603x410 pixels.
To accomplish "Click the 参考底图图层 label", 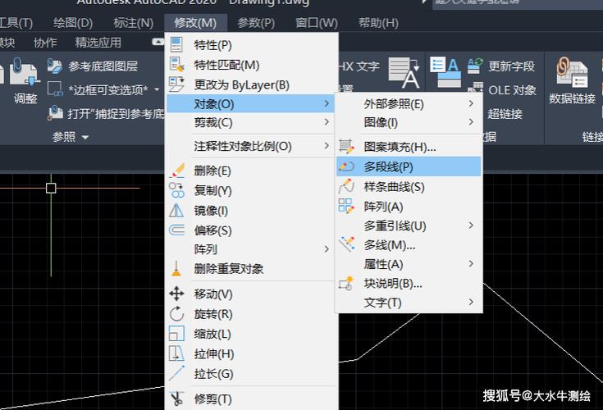I will [103, 66].
